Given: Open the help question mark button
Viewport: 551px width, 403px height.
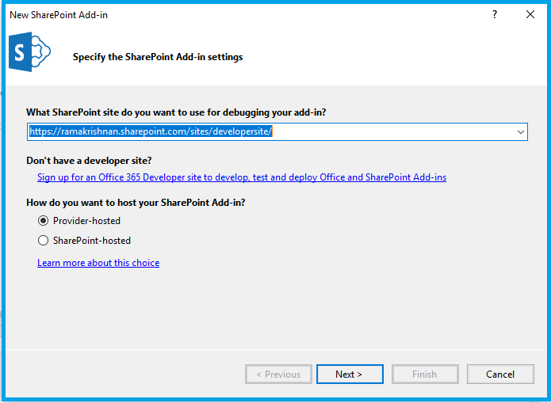Looking at the screenshot, I should tap(495, 14).
